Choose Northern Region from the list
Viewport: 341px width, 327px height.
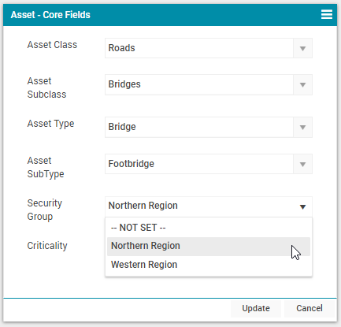tap(209, 246)
